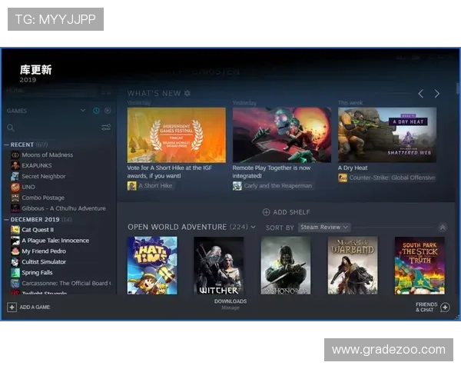Screen dimensions: 461x369
Task: Click A Plague Tale game icon
Action: coord(15,241)
